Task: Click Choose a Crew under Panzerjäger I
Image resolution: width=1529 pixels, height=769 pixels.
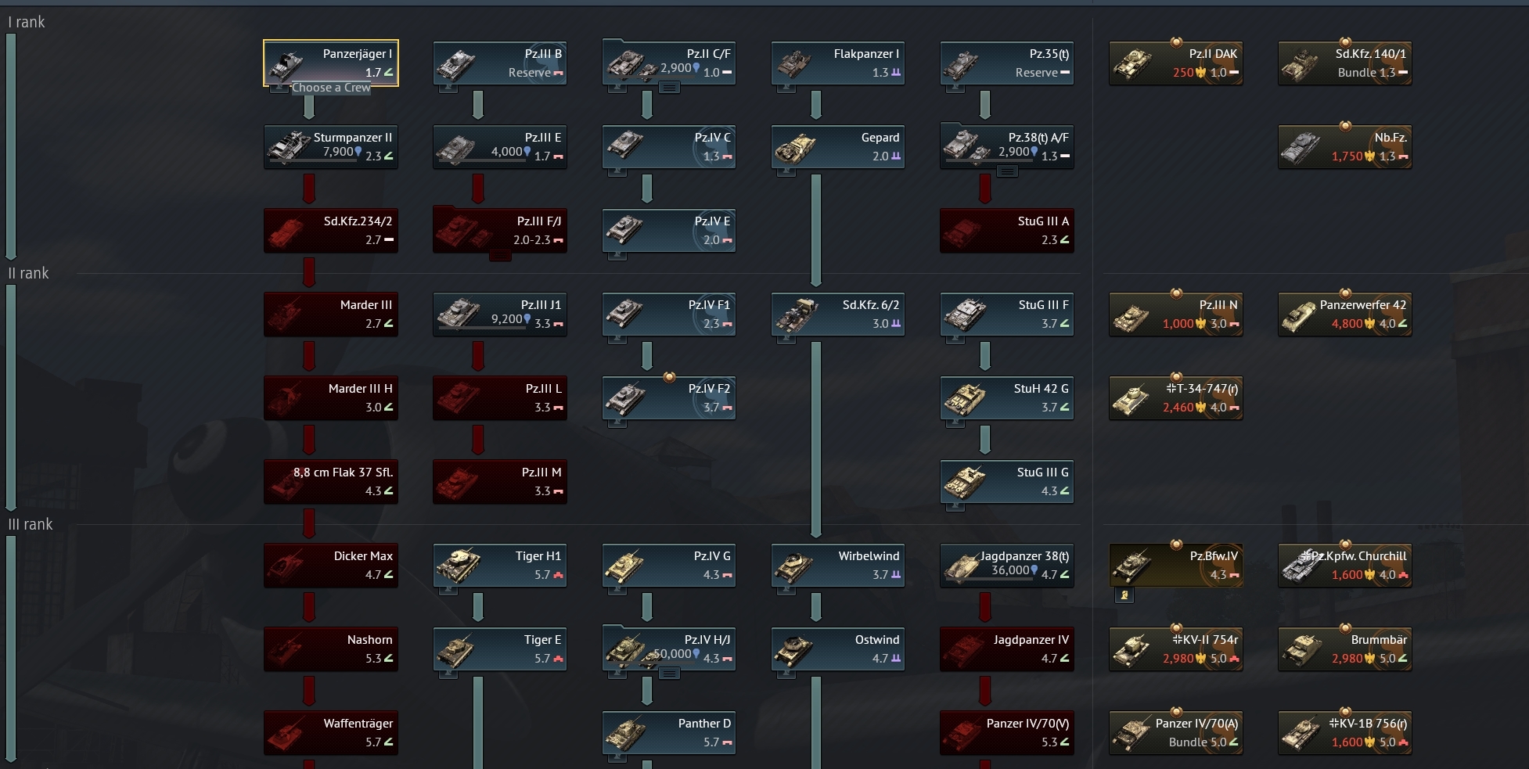Action: coord(331,88)
